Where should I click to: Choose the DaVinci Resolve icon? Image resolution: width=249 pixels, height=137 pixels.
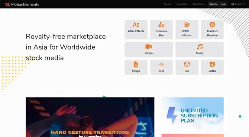coord(212,29)
